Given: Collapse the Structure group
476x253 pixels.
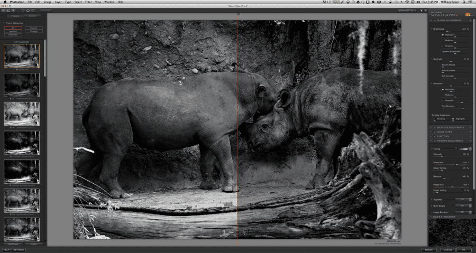Looking at the screenshot, I should pyautogui.click(x=432, y=83).
